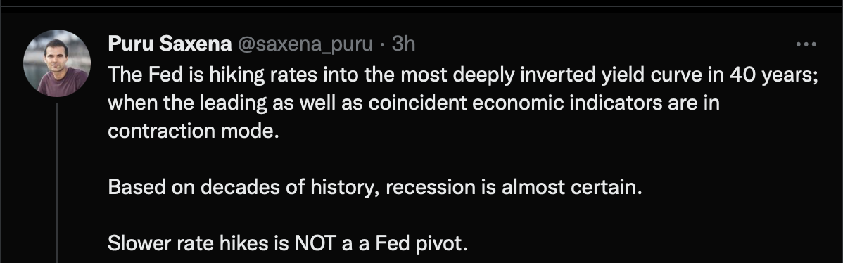This screenshot has width=843, height=263.
Task: Open Puru Saxena's profile picture
Action: (x=57, y=63)
